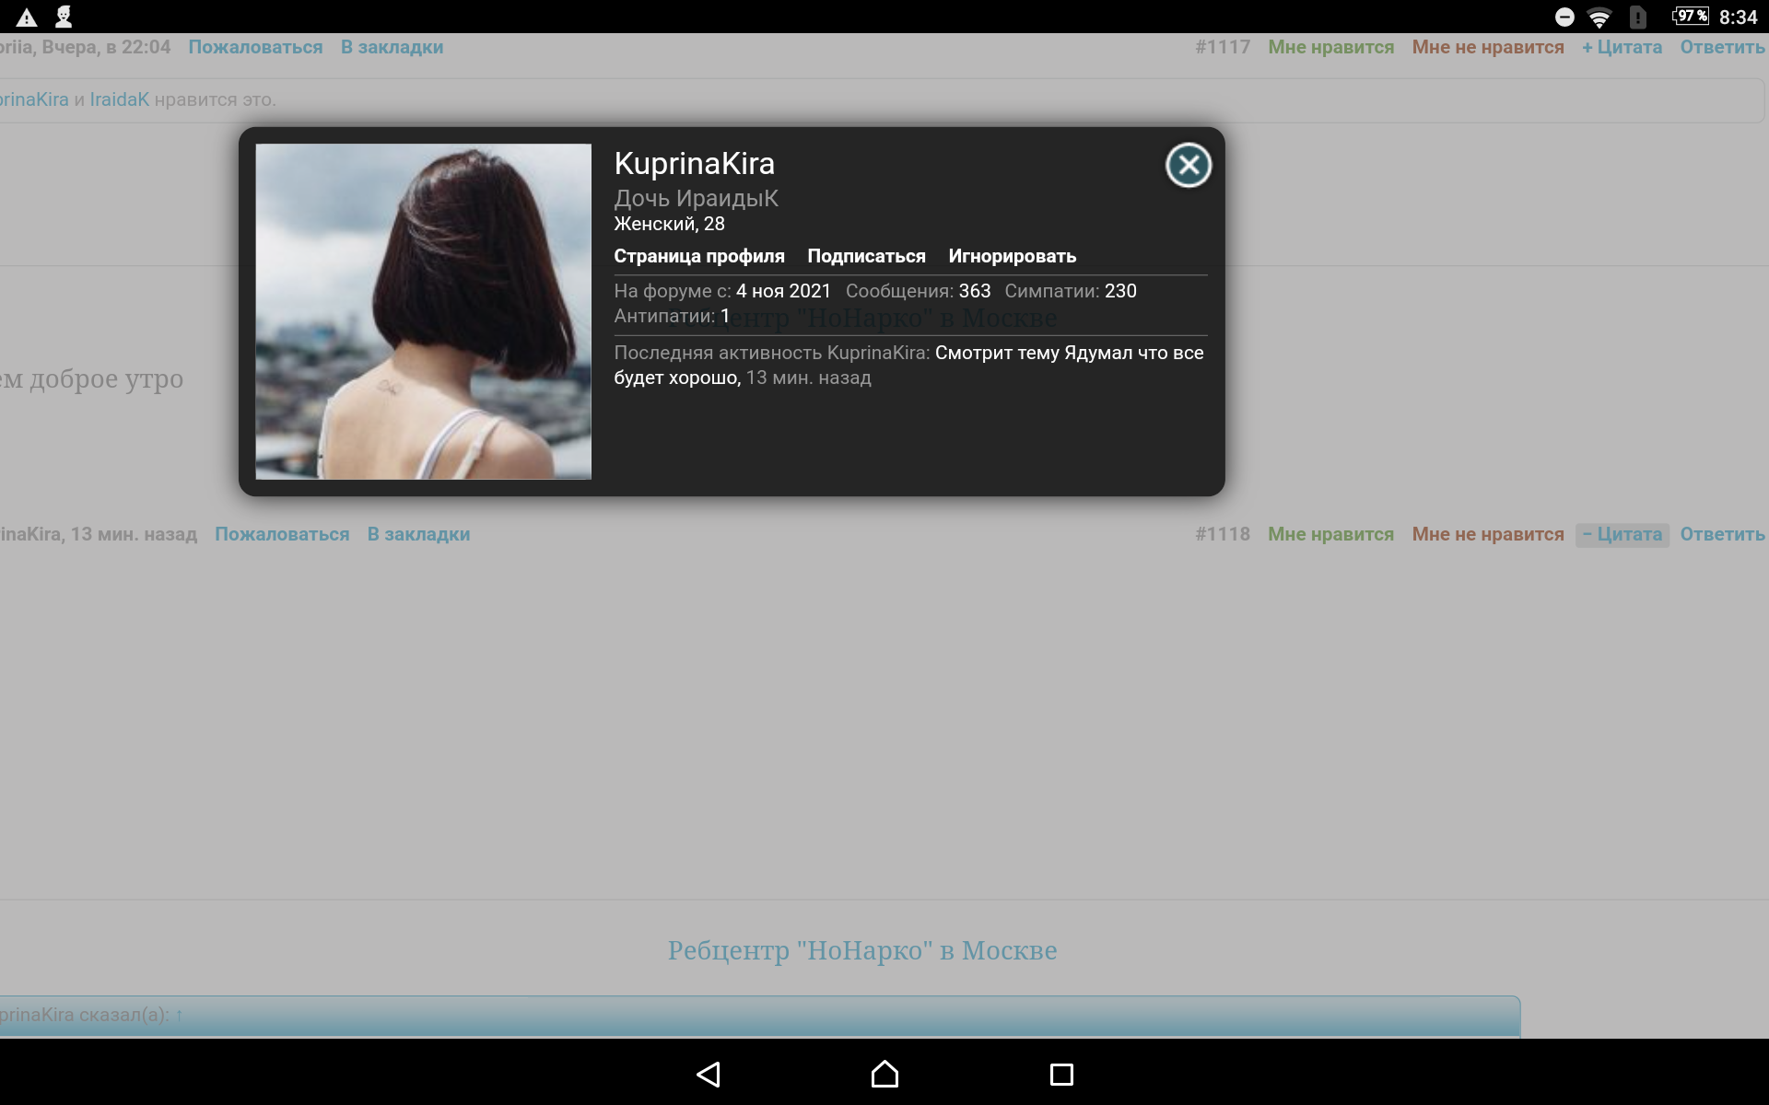Click 'Пожаловаться' on post #1118
This screenshot has height=1105, width=1769.
(282, 534)
